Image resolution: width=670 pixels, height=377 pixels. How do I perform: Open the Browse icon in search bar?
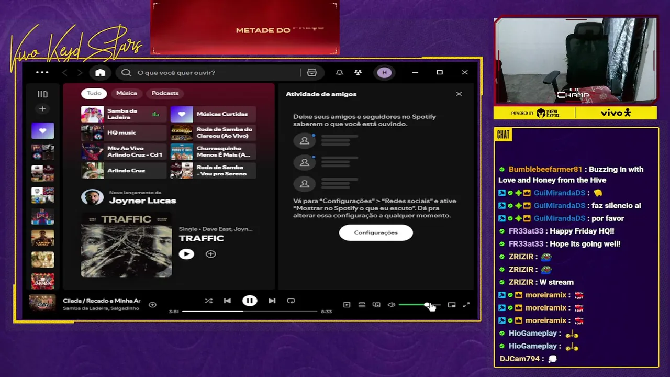tap(312, 72)
